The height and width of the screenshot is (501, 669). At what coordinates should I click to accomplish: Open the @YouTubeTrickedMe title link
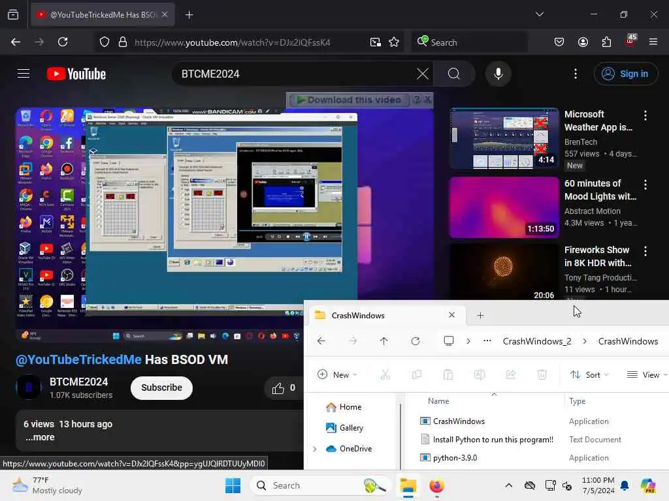coord(78,359)
